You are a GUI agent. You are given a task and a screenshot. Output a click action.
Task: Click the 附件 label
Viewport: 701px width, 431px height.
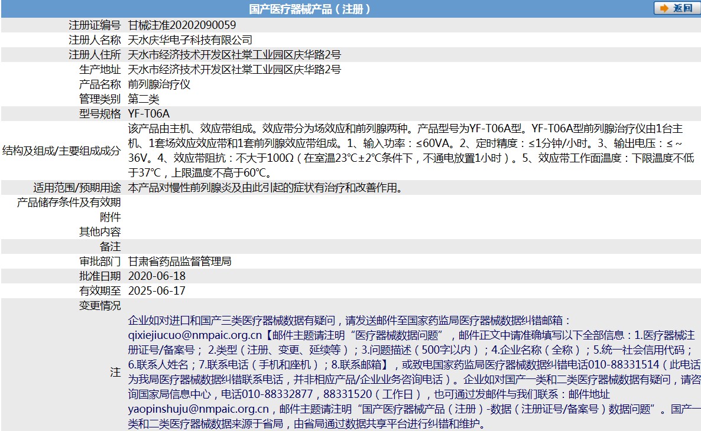point(111,217)
